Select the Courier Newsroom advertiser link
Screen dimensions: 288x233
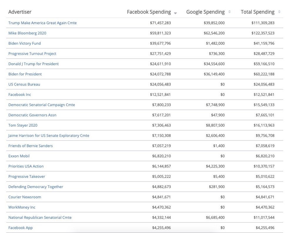(x=25, y=197)
